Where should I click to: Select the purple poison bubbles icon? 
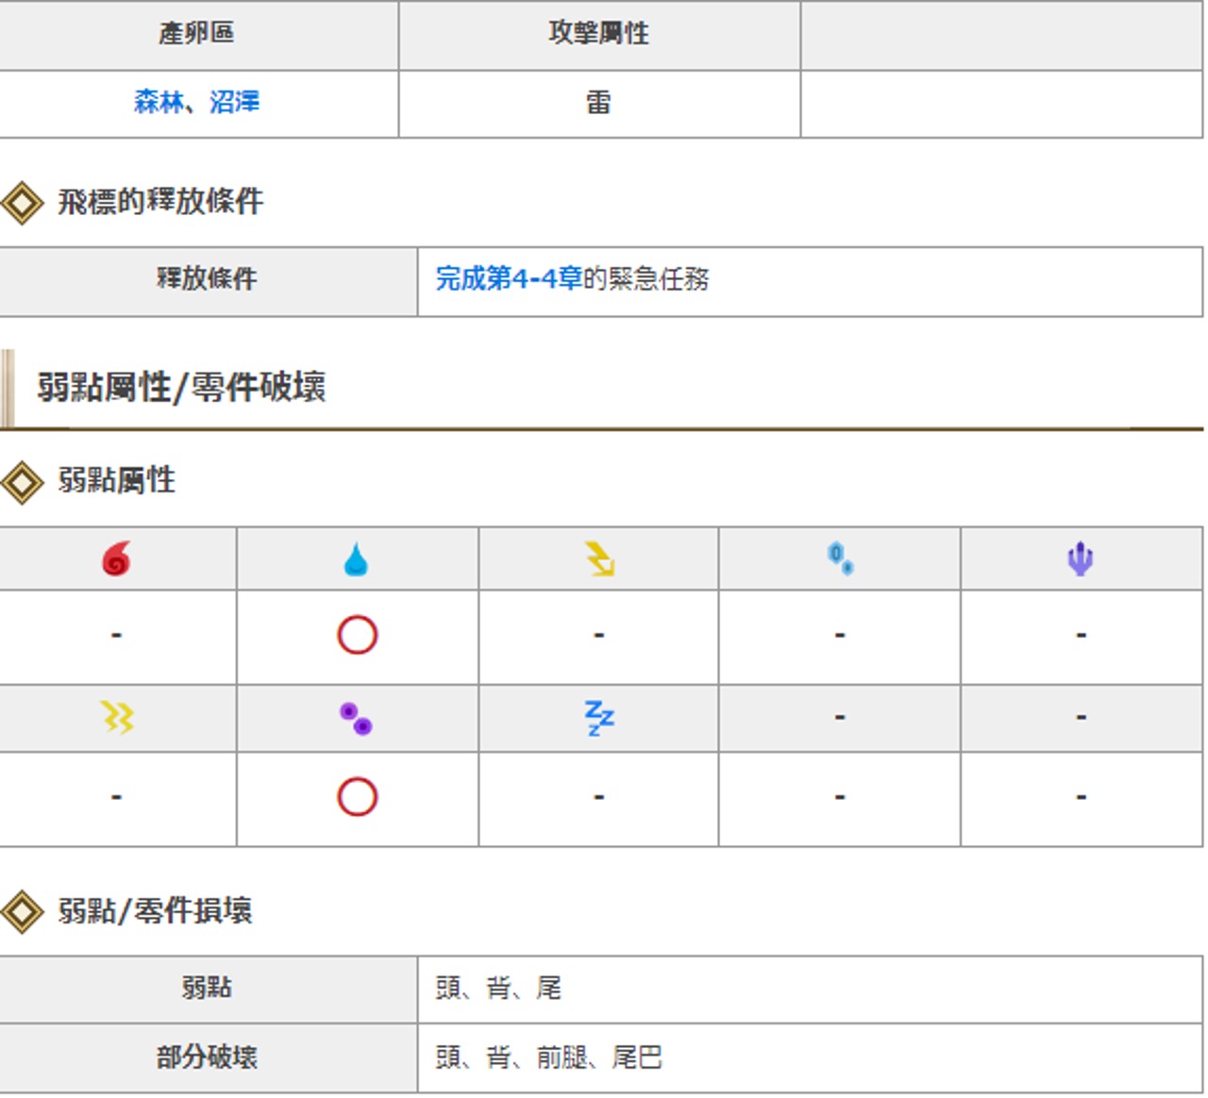click(x=356, y=719)
